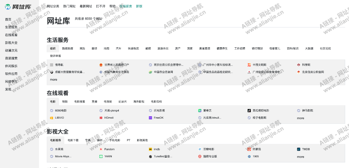Click the TMDB site icon
Image resolution: width=349 pixels, height=168 pixels.
pos(299,149)
